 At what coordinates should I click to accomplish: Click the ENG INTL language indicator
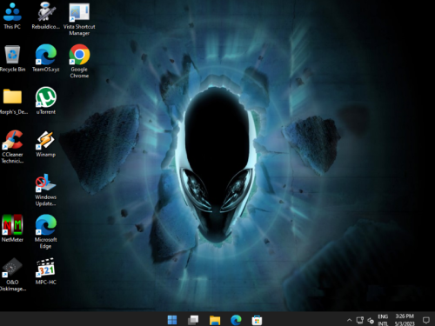383,320
